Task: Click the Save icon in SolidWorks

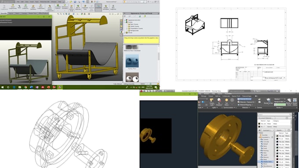Action: pos(75,2)
